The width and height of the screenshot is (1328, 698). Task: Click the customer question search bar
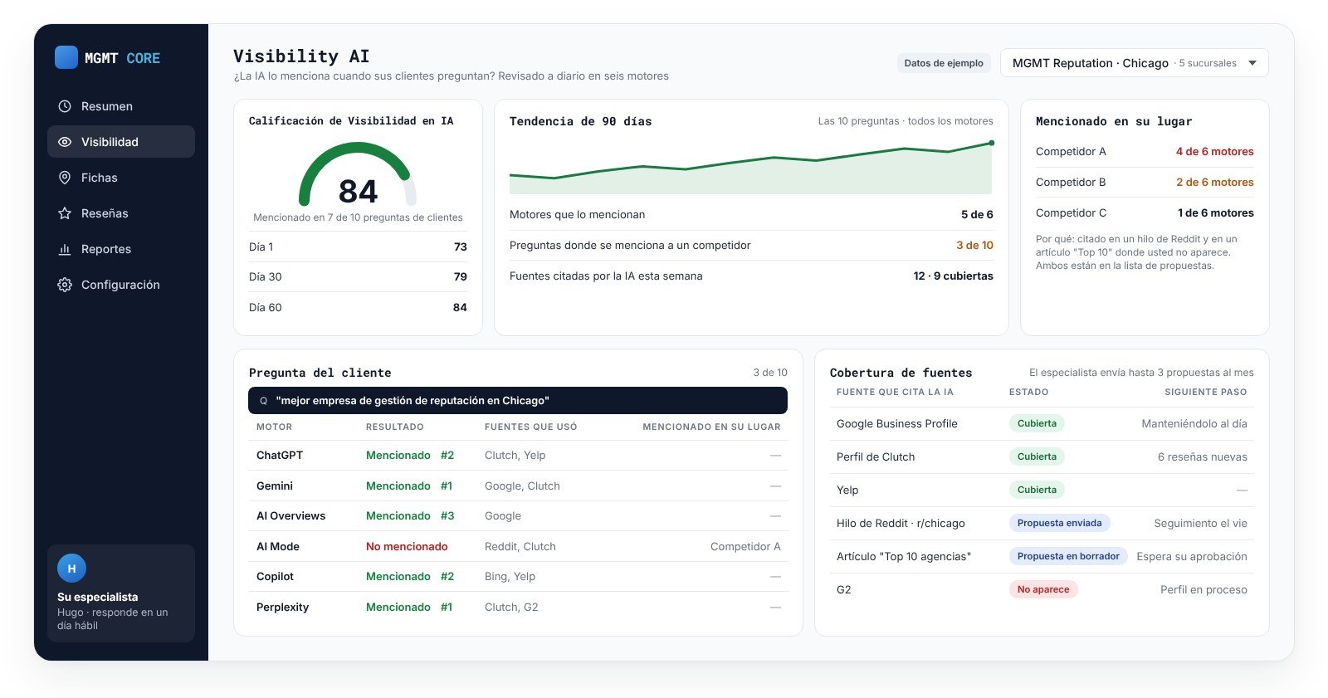point(518,401)
